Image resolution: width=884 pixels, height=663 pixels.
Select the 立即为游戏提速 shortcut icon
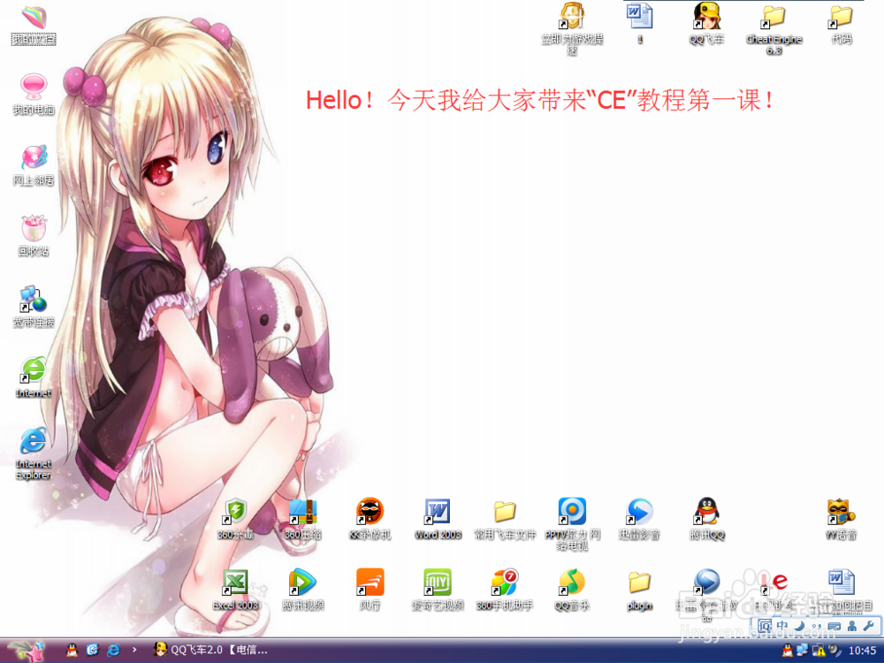click(572, 28)
